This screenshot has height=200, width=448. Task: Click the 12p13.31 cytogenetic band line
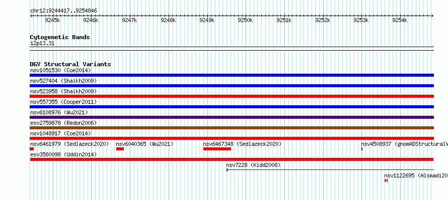point(232,48)
